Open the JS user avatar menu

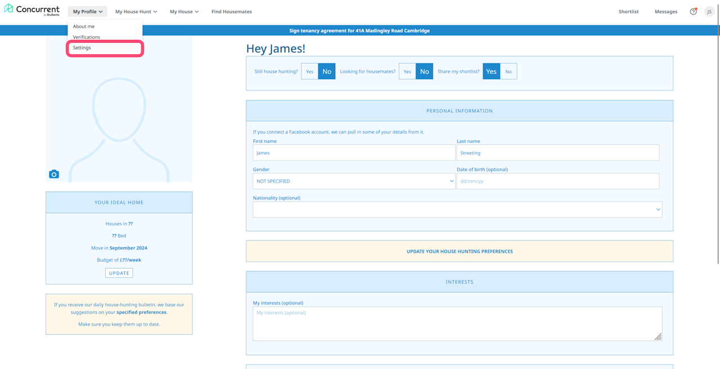click(x=709, y=11)
